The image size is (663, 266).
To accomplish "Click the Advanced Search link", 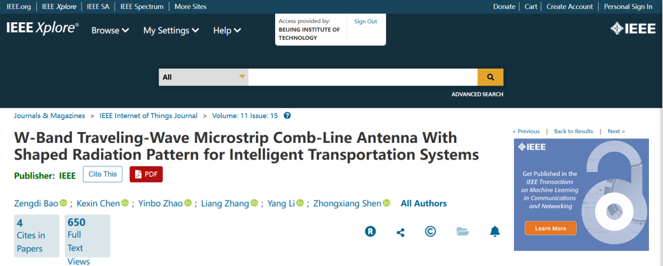I will pyautogui.click(x=477, y=95).
